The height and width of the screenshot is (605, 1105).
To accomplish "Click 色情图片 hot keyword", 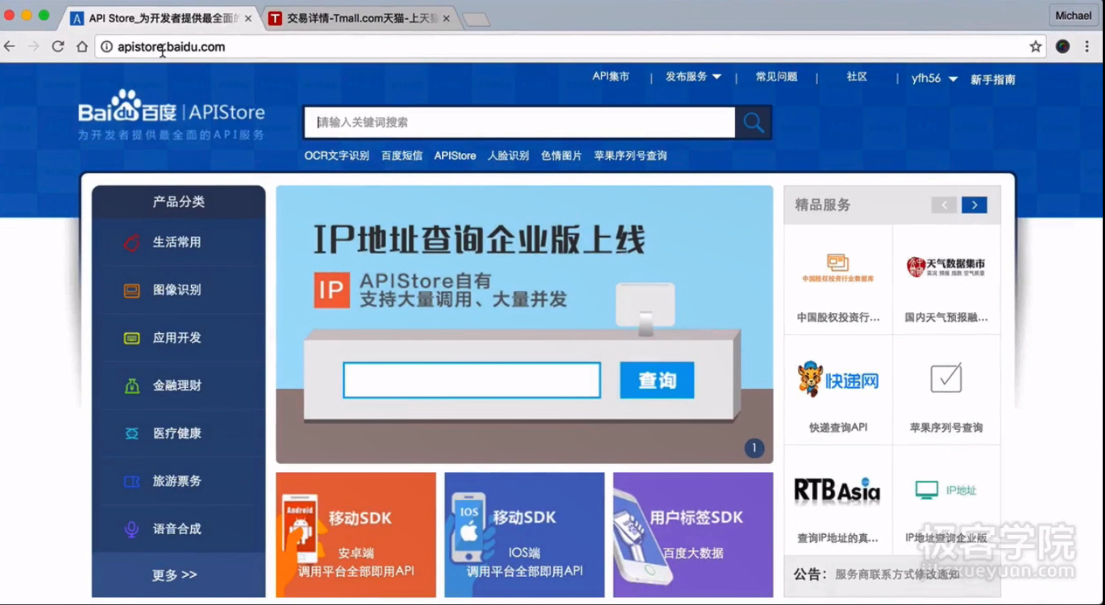I will (x=562, y=155).
